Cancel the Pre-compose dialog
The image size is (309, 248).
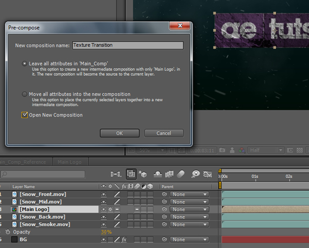coord(164,133)
